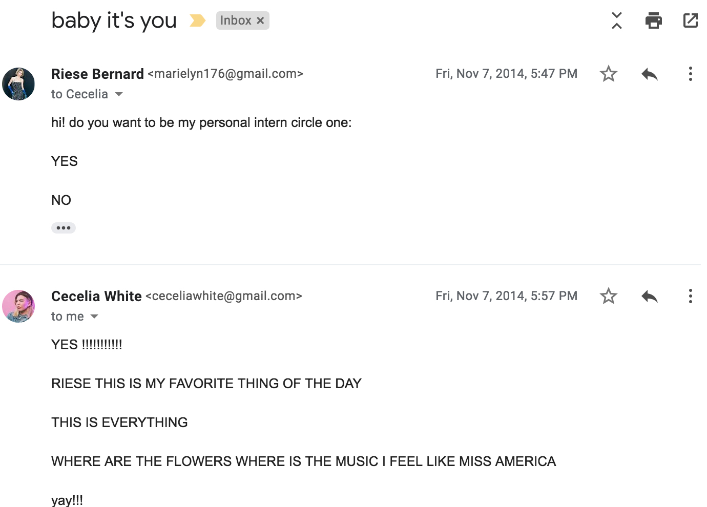Click the 5:47 PM message timestamp

tap(506, 74)
